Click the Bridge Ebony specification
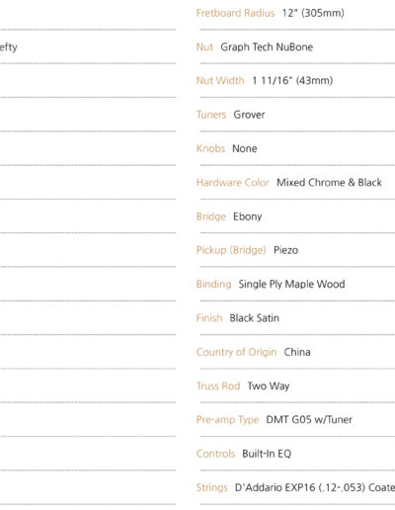The width and height of the screenshot is (395, 510). point(229,216)
